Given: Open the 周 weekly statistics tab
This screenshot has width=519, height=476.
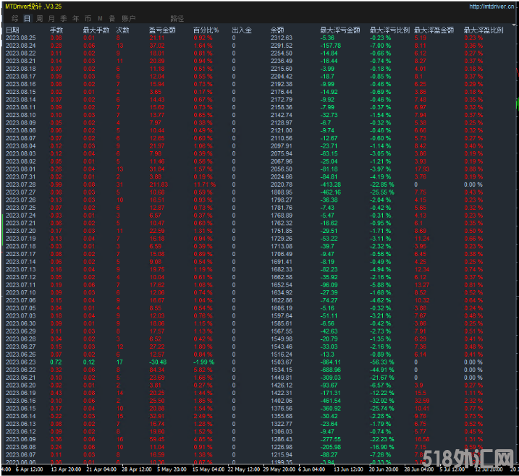Looking at the screenshot, I should pyautogui.click(x=39, y=17).
